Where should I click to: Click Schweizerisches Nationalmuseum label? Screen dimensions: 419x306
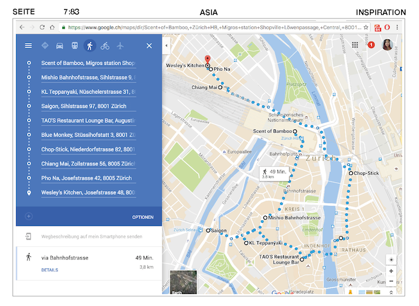[x=286, y=117]
